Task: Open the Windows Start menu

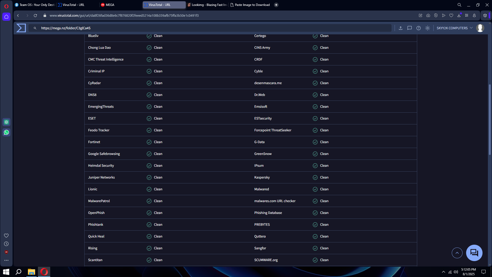Action: 6,272
